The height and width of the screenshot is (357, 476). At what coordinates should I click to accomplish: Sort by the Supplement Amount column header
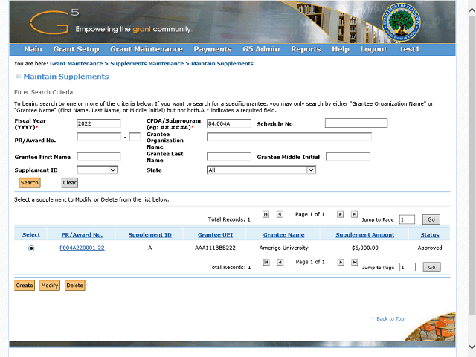point(364,235)
